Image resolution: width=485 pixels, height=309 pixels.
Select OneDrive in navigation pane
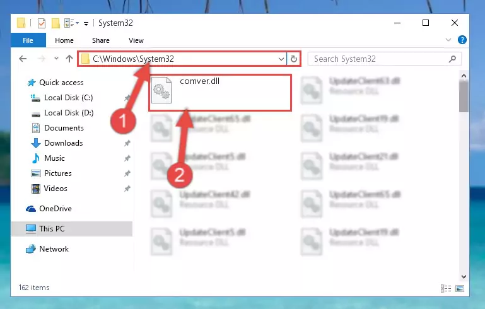tap(56, 209)
